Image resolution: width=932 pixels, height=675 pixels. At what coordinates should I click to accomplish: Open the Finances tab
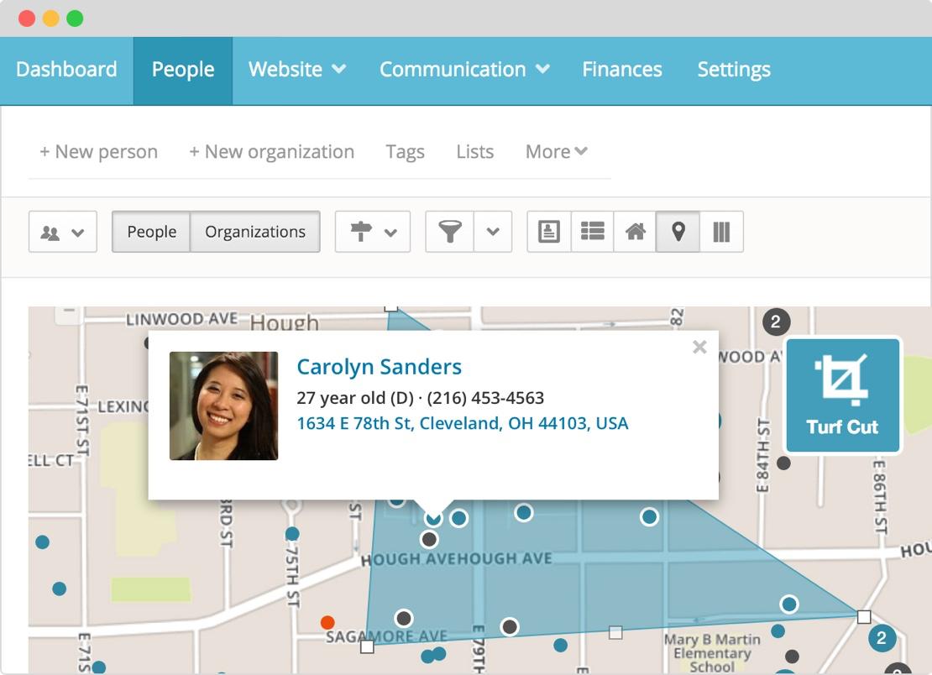tap(621, 70)
